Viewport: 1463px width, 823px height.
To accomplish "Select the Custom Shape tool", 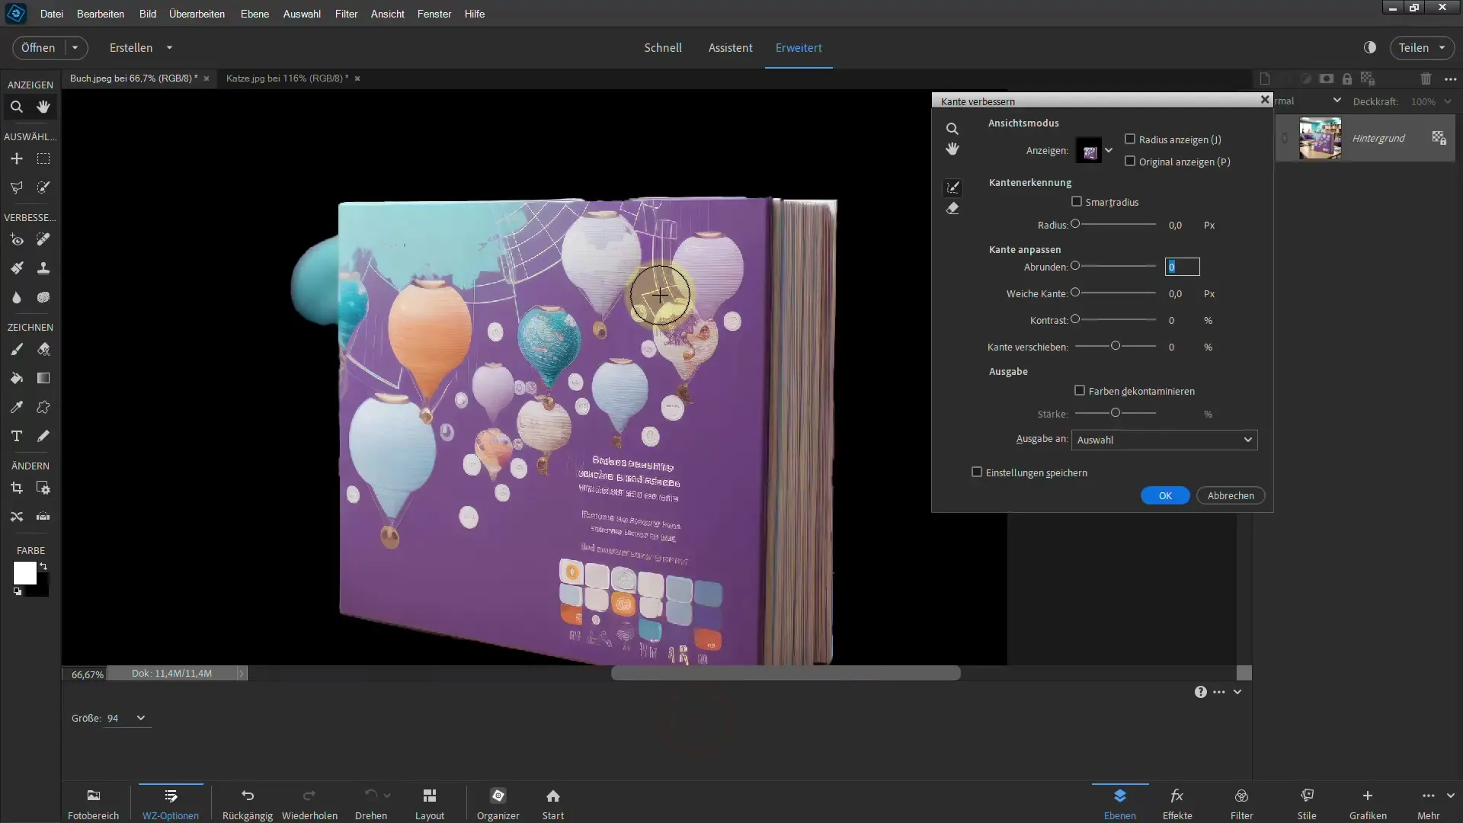I will (43, 407).
